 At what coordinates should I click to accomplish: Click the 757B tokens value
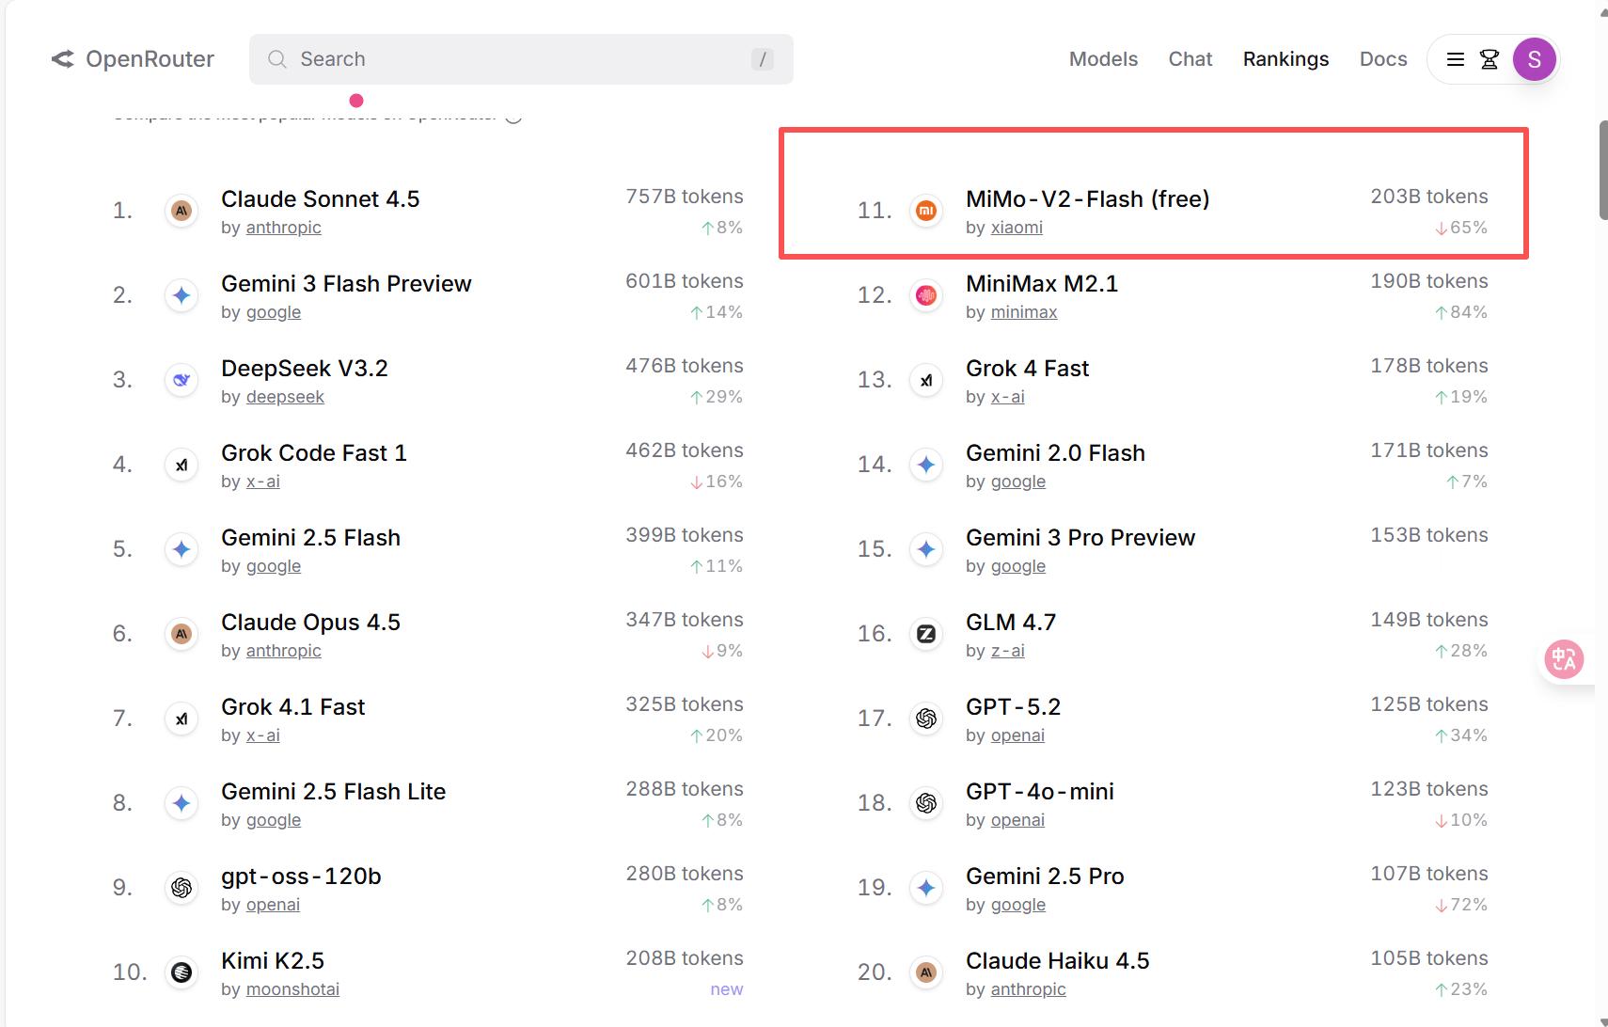685,197
